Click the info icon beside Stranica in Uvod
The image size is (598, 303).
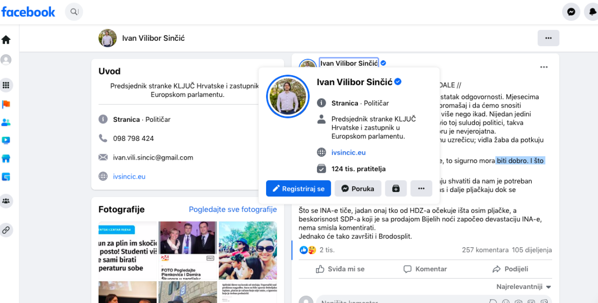pos(103,119)
